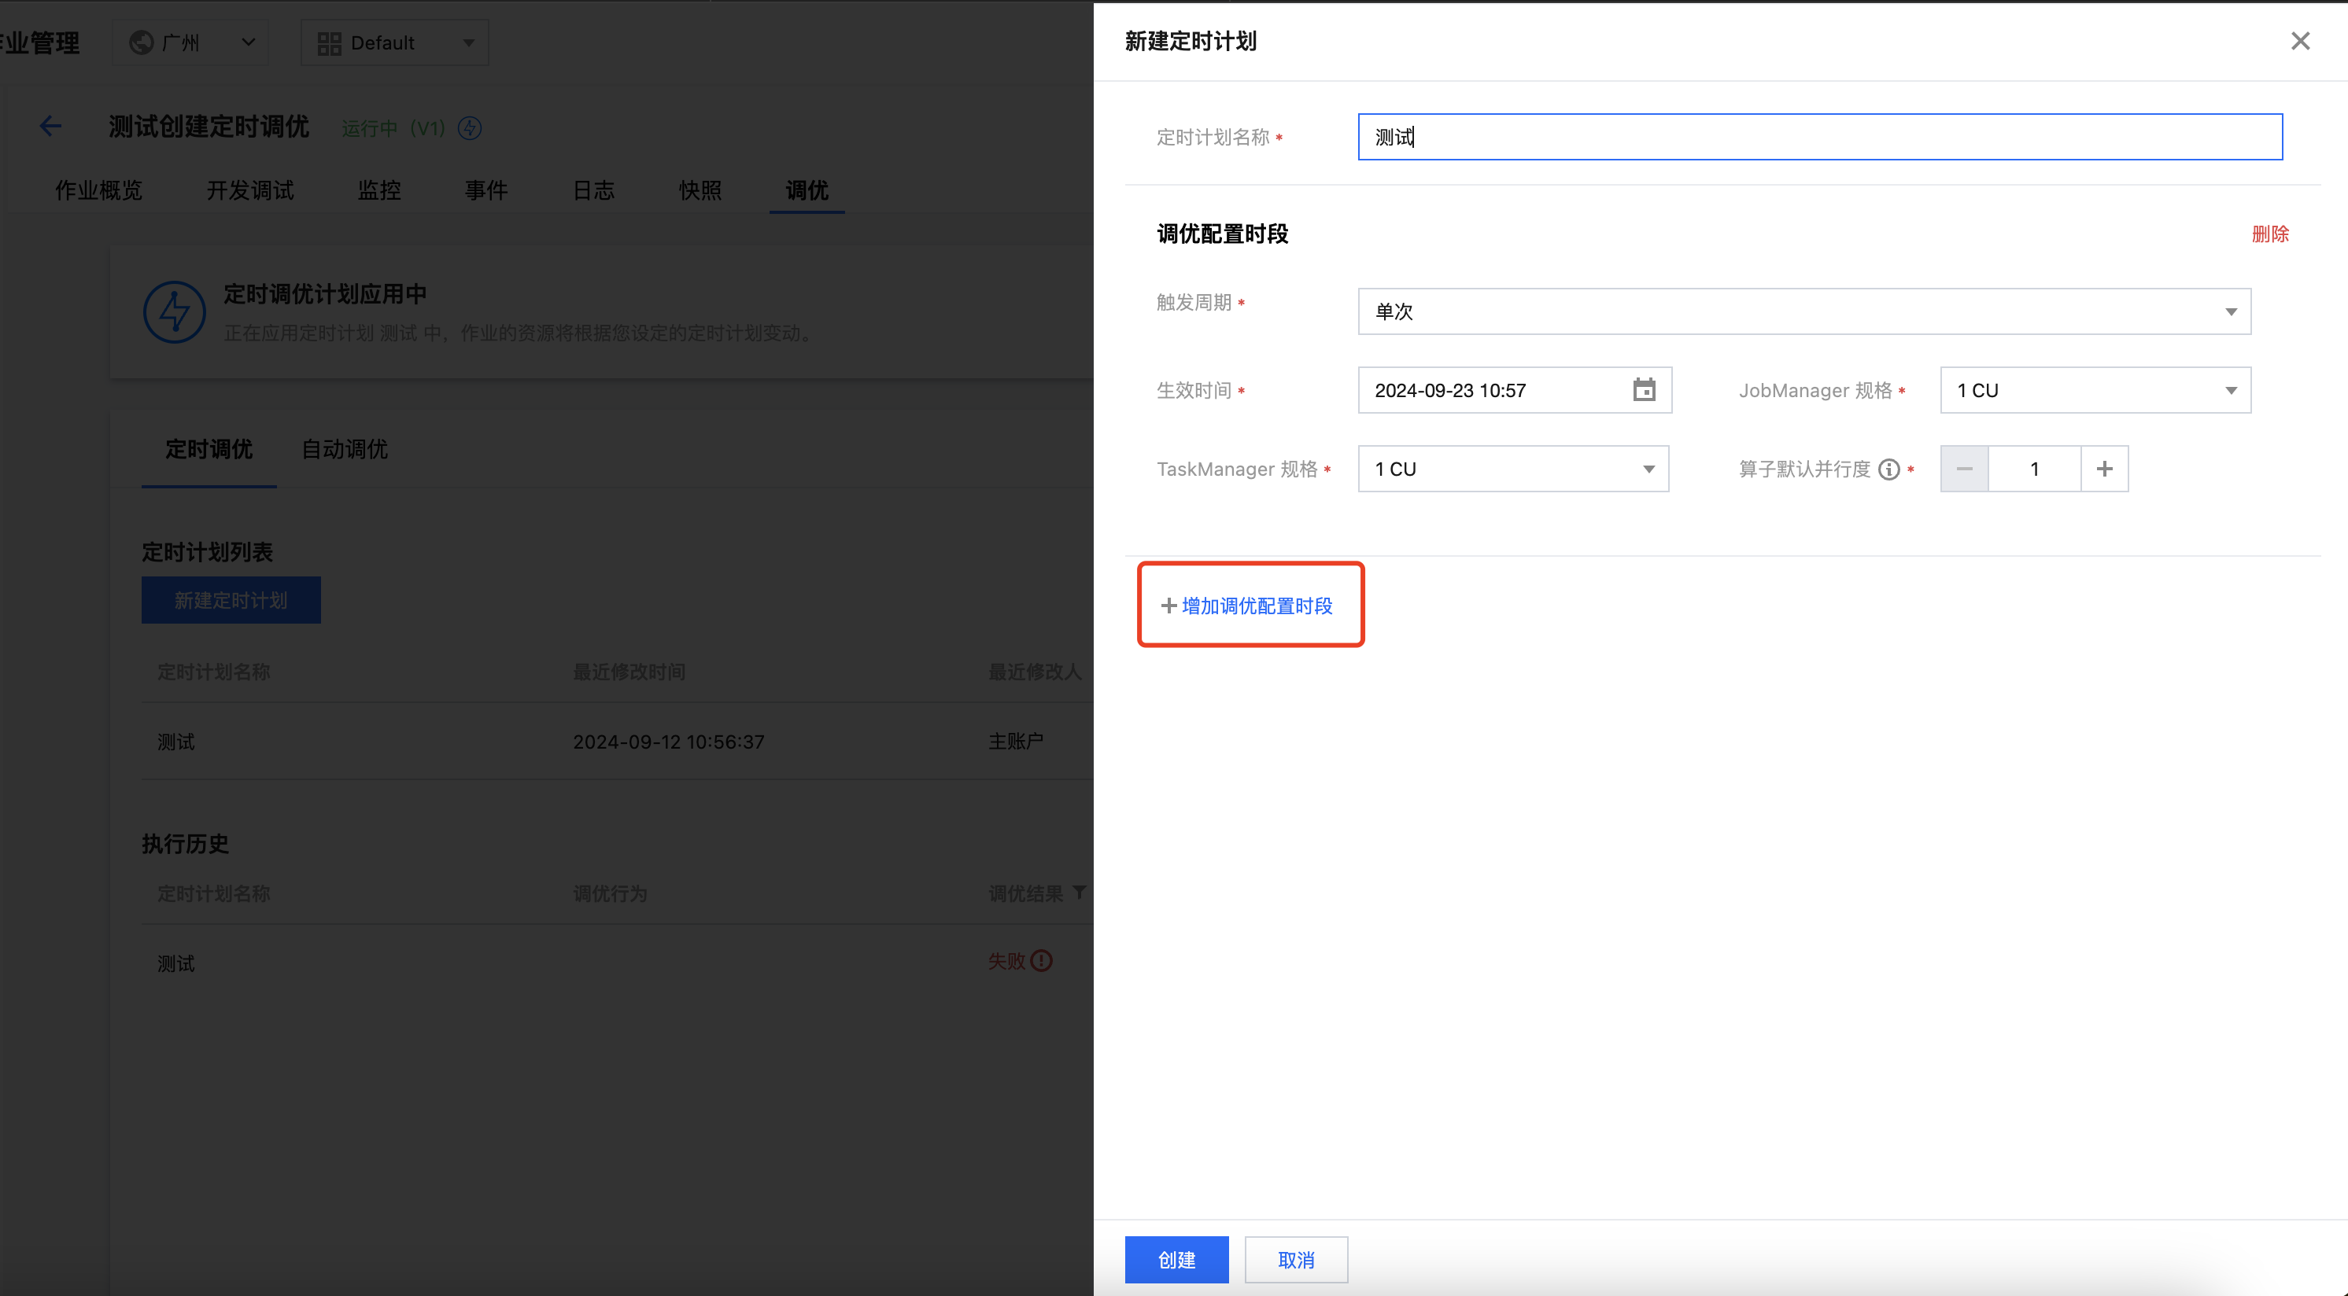Click the info icon beside 算子默认并行度
The image size is (2348, 1296).
click(1888, 469)
